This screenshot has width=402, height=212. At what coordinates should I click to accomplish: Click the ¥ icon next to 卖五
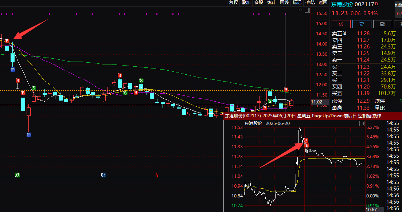(x=345, y=33)
